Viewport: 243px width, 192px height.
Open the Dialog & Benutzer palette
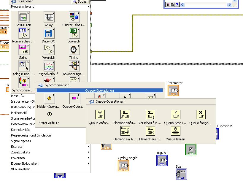tap(23, 66)
